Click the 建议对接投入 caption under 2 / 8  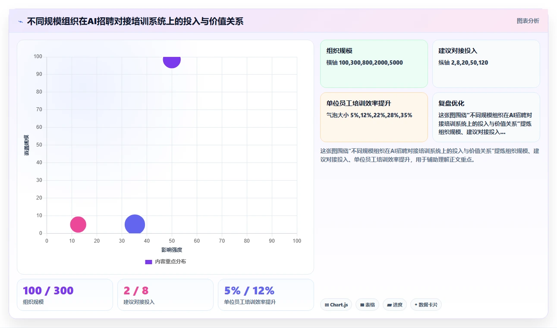[139, 302]
